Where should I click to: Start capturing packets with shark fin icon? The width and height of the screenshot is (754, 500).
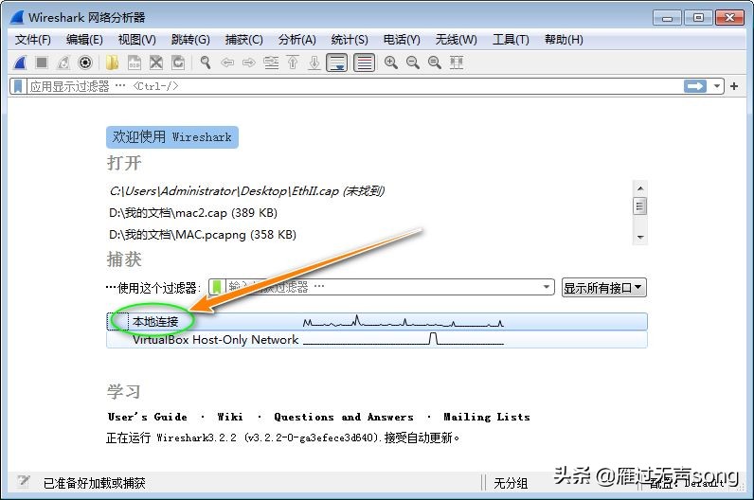[x=19, y=62]
